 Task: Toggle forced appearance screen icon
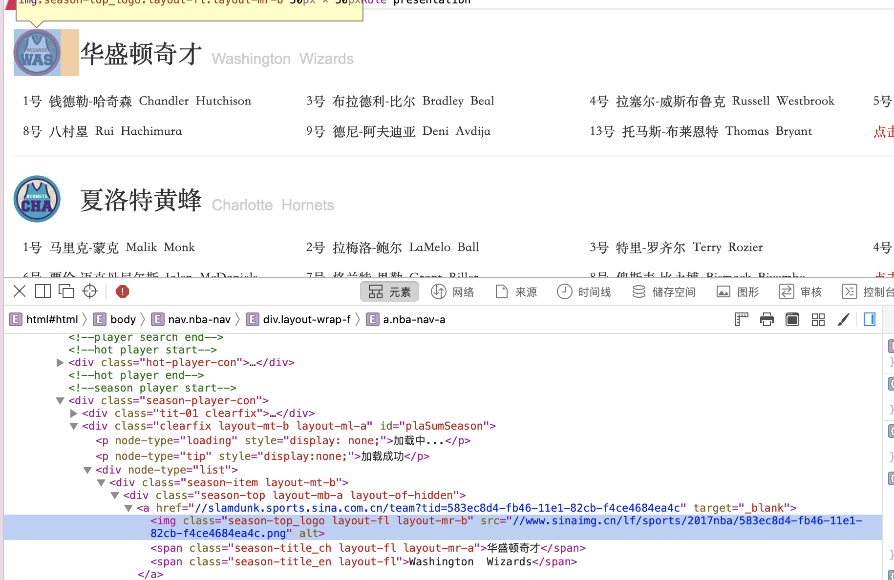(792, 319)
